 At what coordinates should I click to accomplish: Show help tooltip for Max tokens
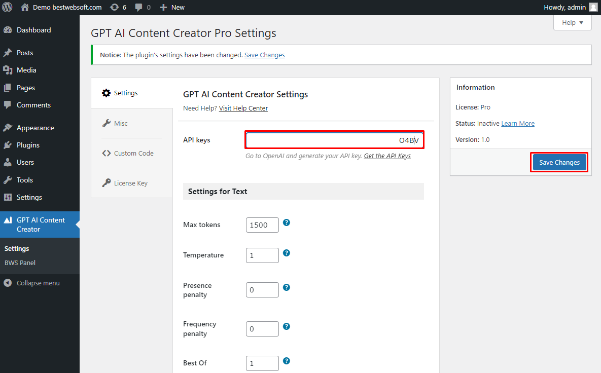click(287, 222)
